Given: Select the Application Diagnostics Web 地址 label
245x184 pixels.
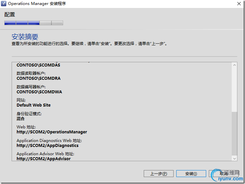Looking at the screenshot, I should coord(49,141).
